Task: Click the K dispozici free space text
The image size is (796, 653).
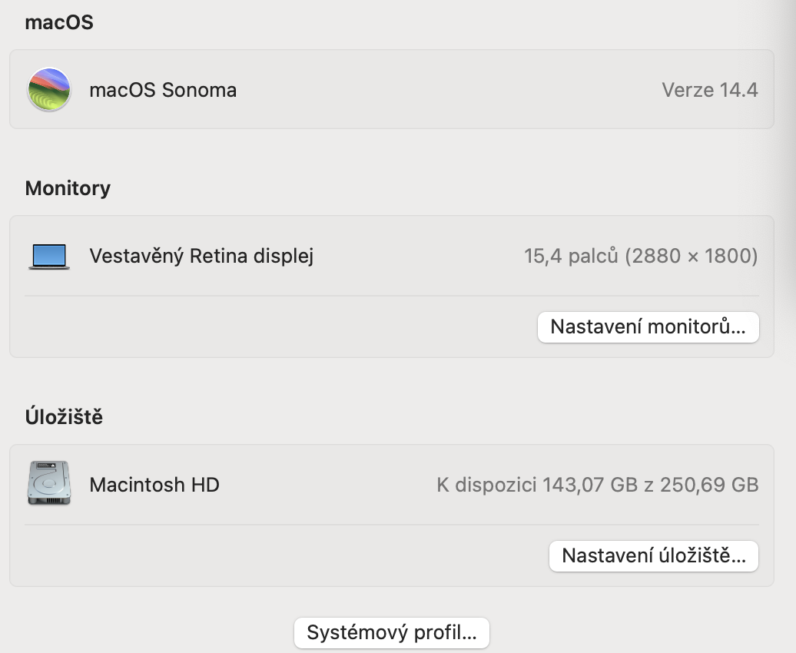Action: (x=487, y=485)
